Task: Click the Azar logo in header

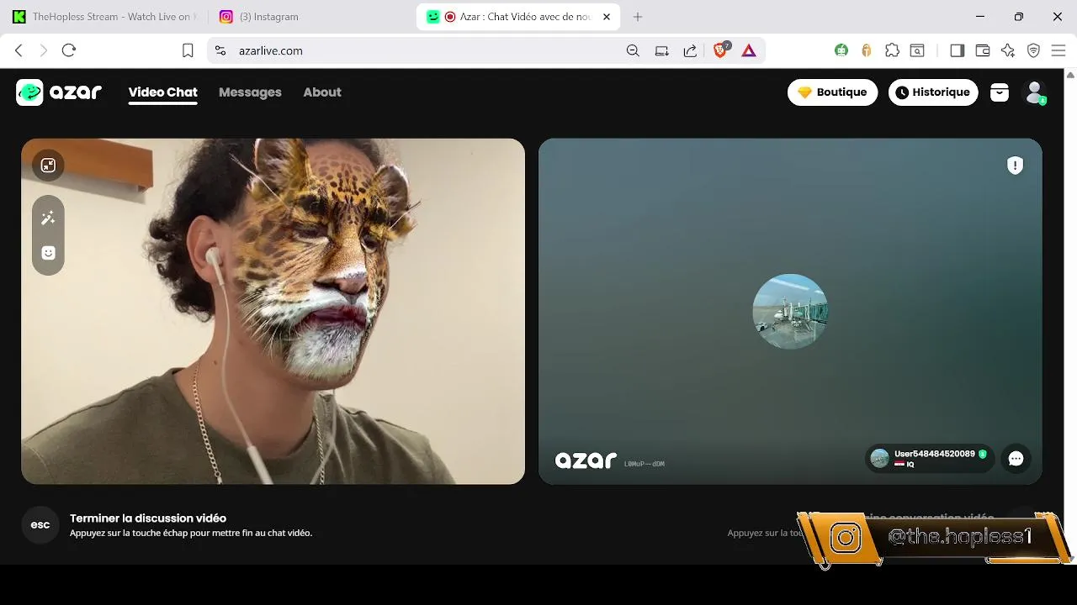Action: (59, 92)
